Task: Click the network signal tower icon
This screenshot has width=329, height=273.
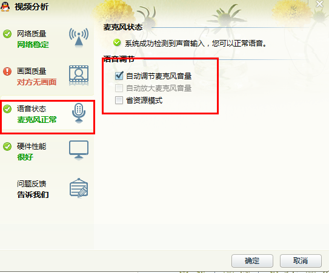Action: [x=79, y=38]
